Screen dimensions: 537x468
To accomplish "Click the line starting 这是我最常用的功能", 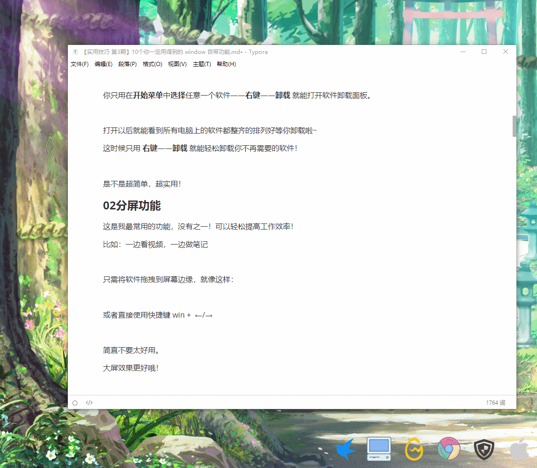I will click(x=199, y=226).
